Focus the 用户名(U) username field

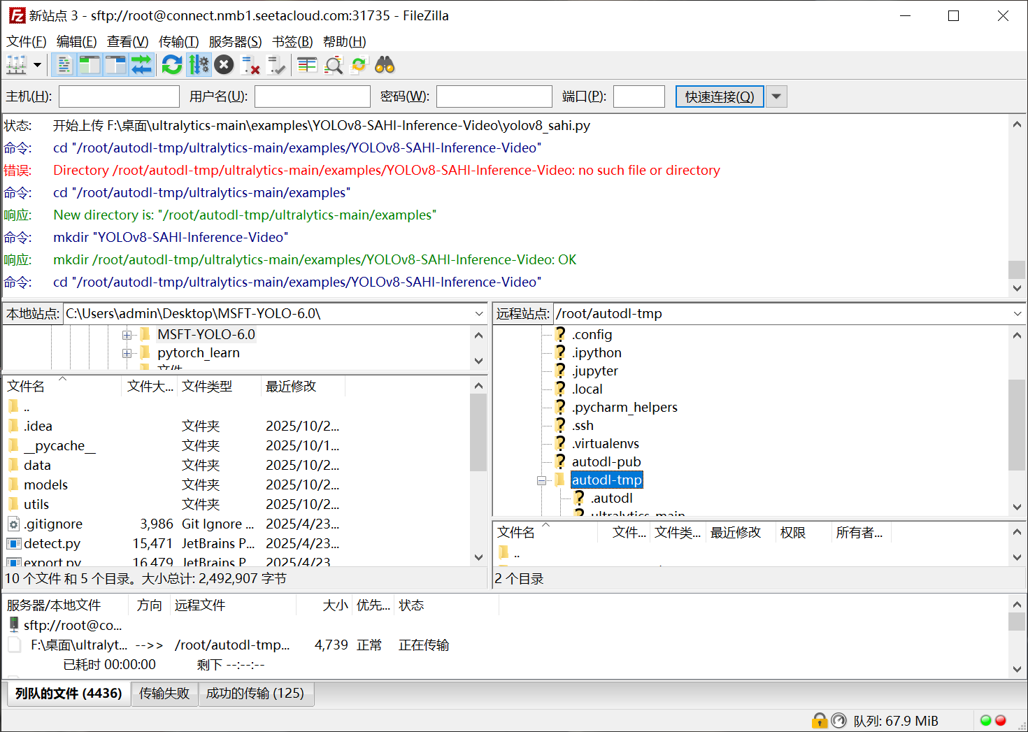click(313, 96)
